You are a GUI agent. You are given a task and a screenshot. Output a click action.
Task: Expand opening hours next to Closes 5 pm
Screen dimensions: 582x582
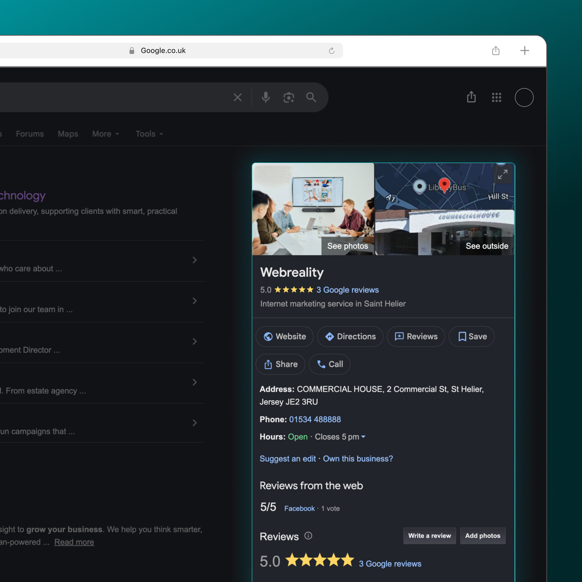click(363, 437)
